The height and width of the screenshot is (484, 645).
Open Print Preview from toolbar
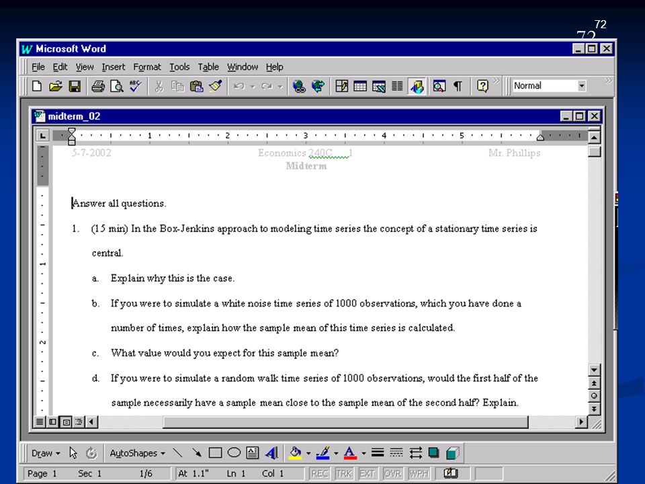click(117, 86)
